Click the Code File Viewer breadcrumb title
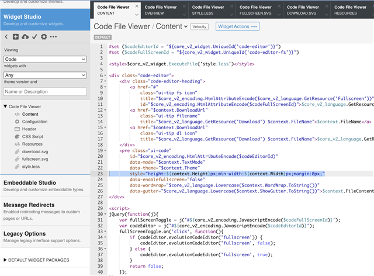This screenshot has width=374, height=276. click(122, 26)
